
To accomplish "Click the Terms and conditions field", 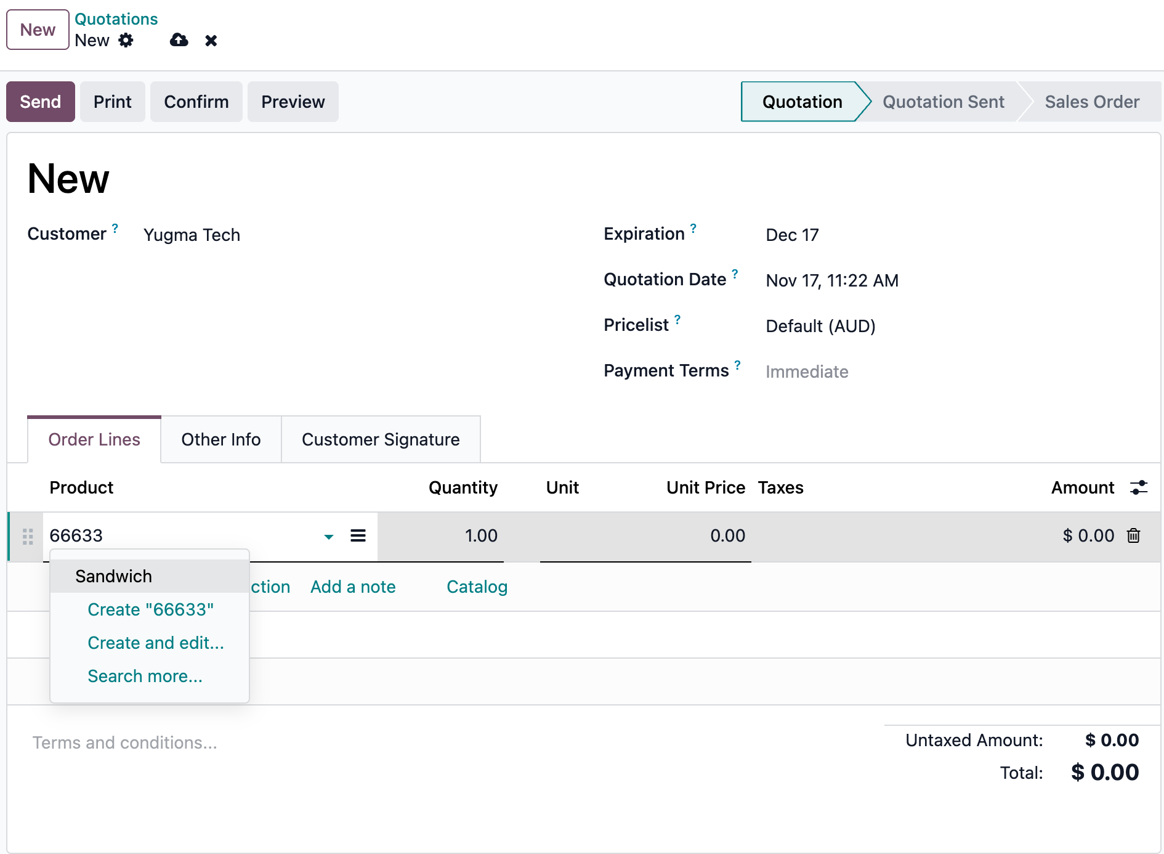I will [125, 742].
